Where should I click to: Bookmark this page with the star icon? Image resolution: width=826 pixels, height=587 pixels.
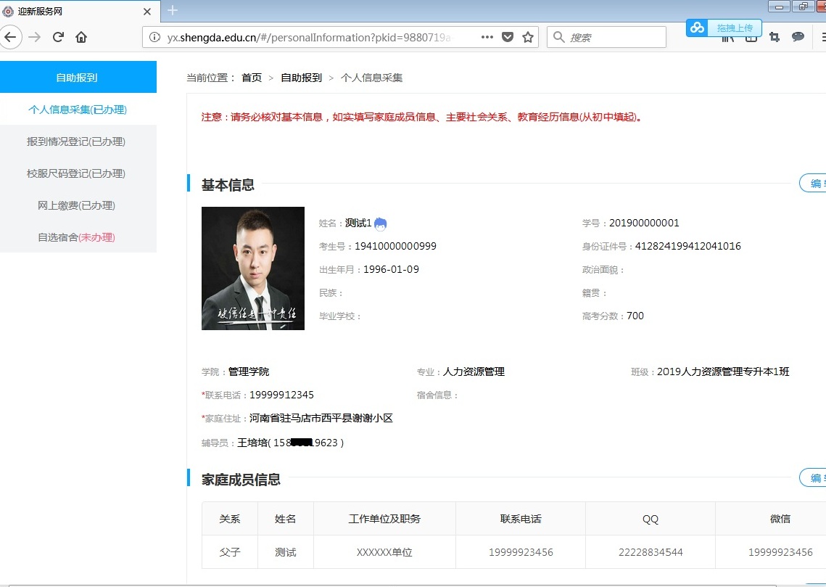click(x=528, y=37)
